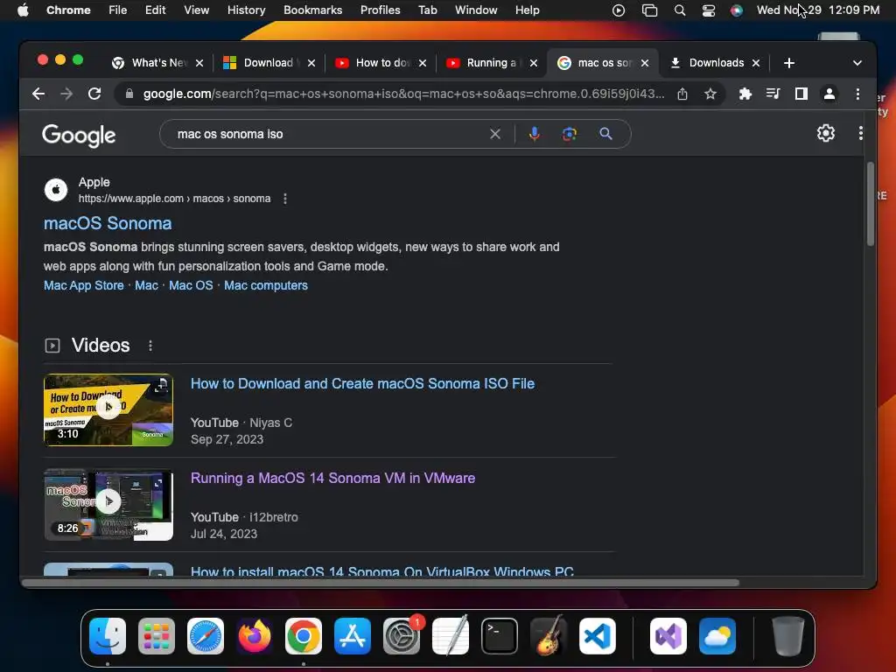Open the App Store from the Dock
This screenshot has width=896, height=672.
pos(353,636)
